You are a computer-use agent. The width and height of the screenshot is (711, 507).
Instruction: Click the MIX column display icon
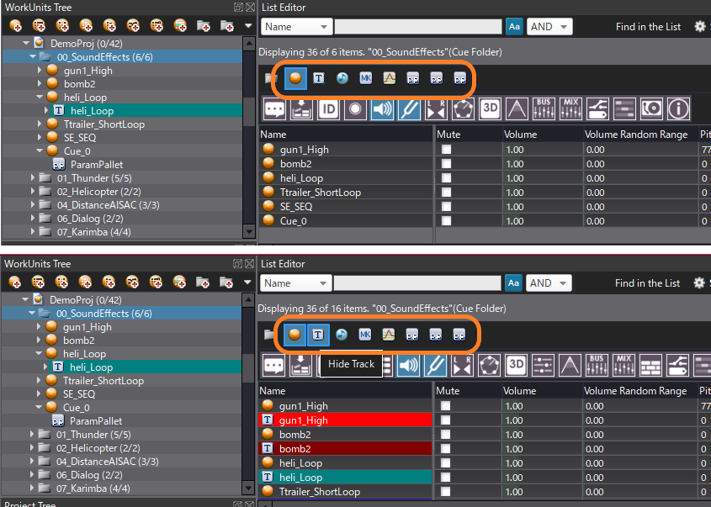[x=569, y=108]
